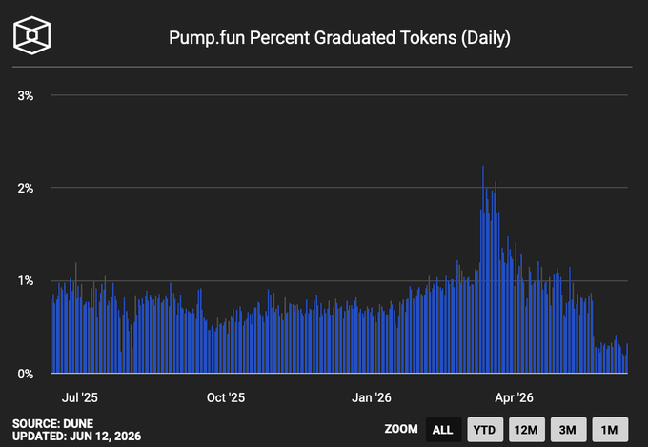Image resolution: width=648 pixels, height=447 pixels.
Task: Select the ALL zoom range button
Action: [x=443, y=430]
